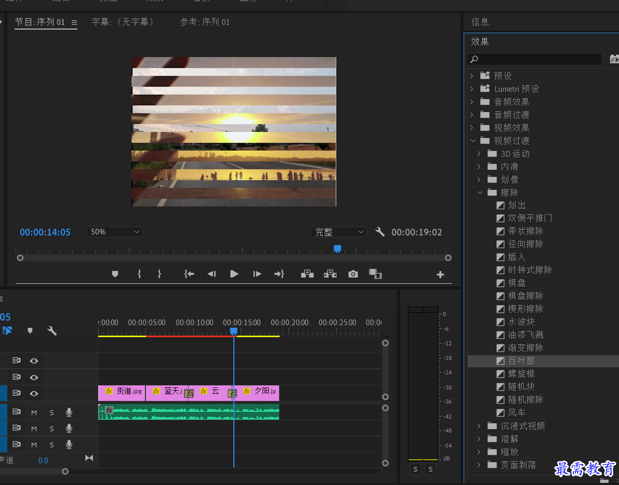Image resolution: width=619 pixels, height=485 pixels.
Task: Solo the first audio track
Action: (x=52, y=412)
